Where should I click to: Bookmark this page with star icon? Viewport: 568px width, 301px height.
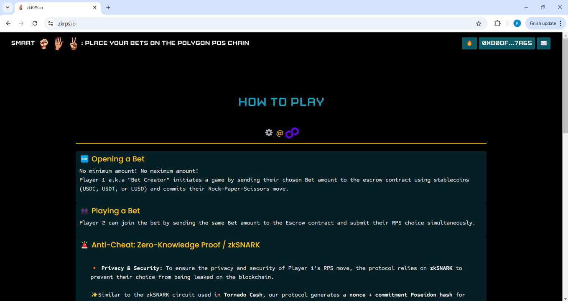pyautogui.click(x=479, y=23)
